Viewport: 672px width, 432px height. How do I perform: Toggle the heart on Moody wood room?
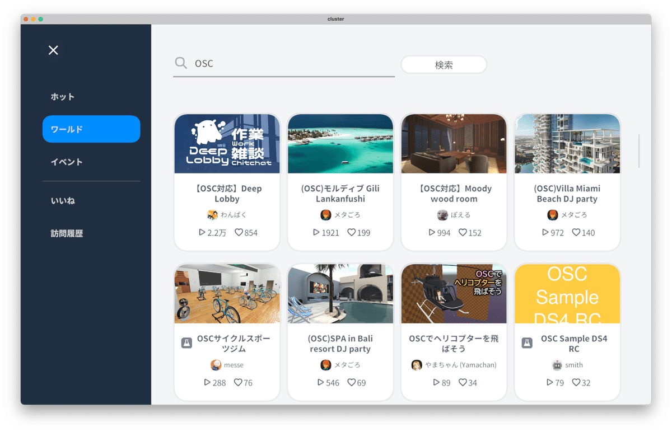point(463,233)
